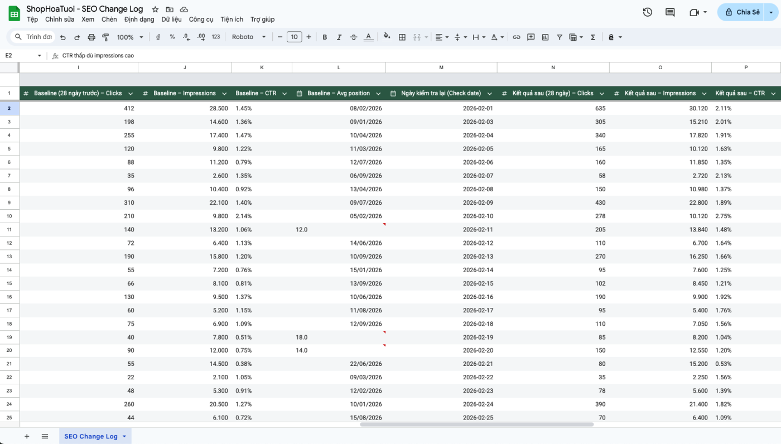Toggle Bold formatting
This screenshot has height=444, width=781.
click(325, 37)
